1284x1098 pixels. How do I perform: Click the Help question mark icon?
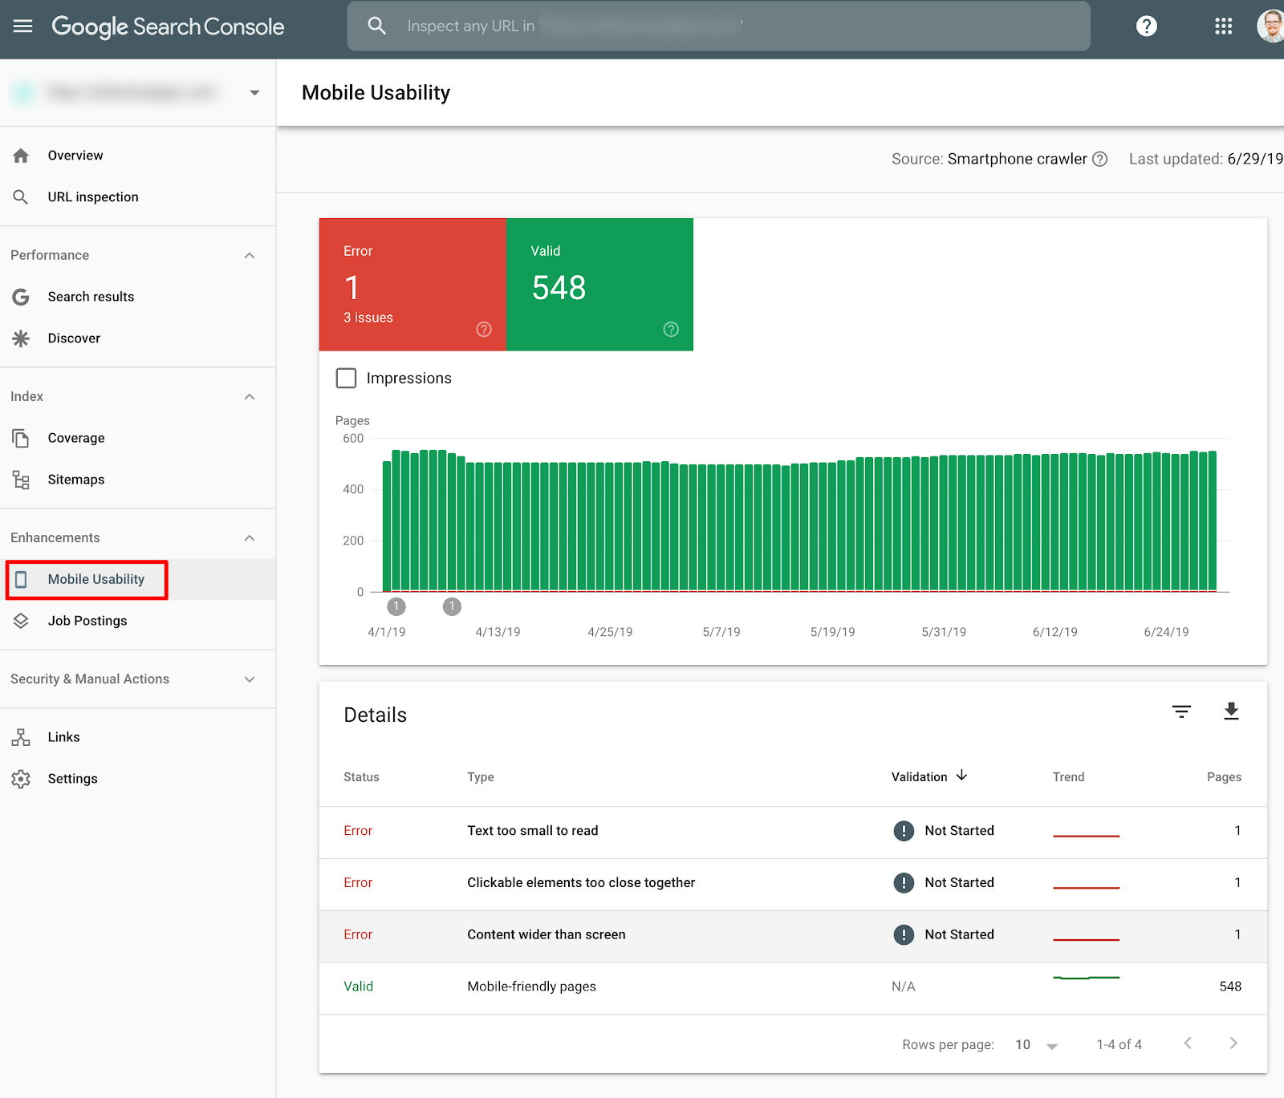click(1146, 26)
